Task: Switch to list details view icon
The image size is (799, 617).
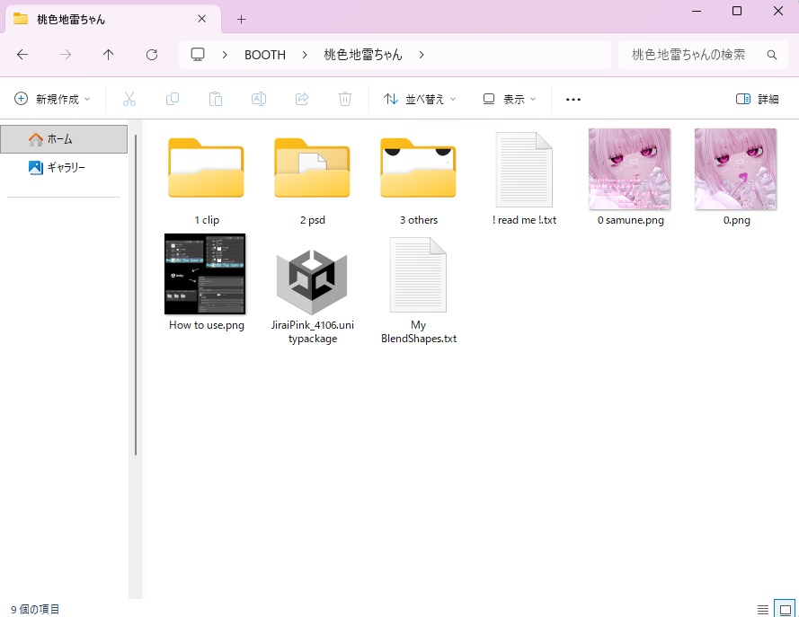Action: 763,609
